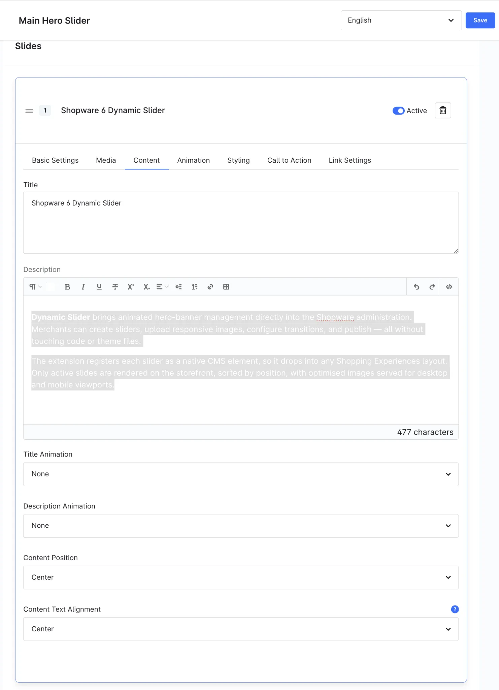Toggle the Active switch for the slide
Viewport: 499px width, 690px height.
(x=398, y=111)
